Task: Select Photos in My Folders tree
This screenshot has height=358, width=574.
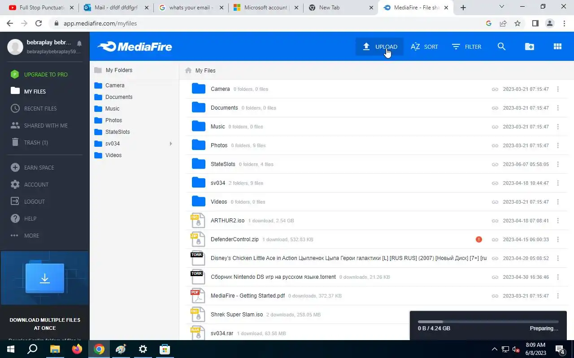Action: [113, 120]
